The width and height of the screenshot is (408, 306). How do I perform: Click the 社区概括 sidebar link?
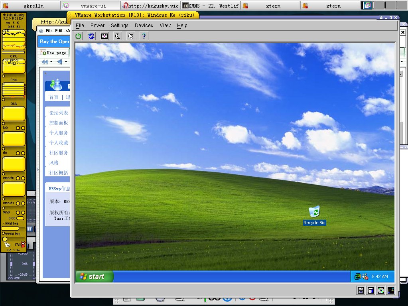pos(59,172)
